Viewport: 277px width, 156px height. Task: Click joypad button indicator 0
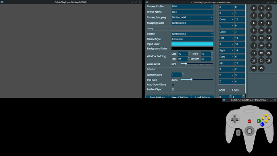point(254,8)
